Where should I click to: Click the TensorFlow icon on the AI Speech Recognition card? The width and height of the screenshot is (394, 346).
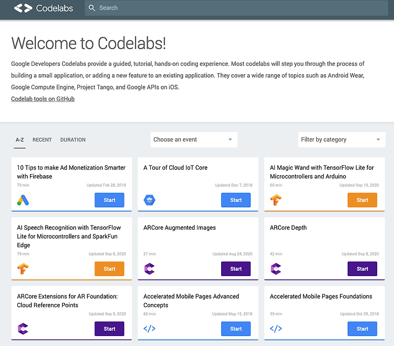pos(23,269)
